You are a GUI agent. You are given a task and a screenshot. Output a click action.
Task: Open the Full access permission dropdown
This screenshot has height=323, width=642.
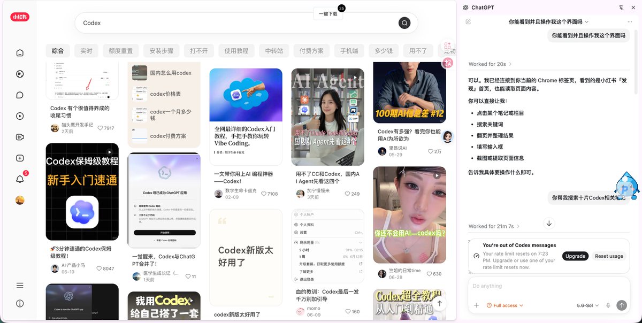(505, 305)
